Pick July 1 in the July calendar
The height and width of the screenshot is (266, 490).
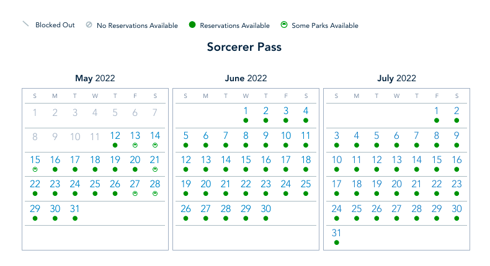coord(437,112)
